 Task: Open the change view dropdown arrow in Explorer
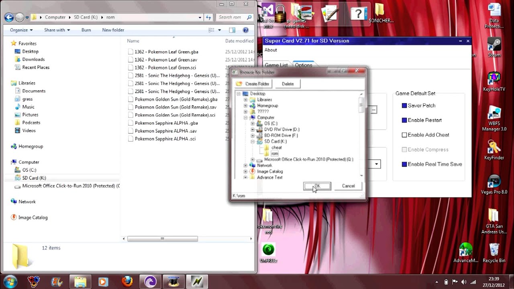tap(219, 30)
